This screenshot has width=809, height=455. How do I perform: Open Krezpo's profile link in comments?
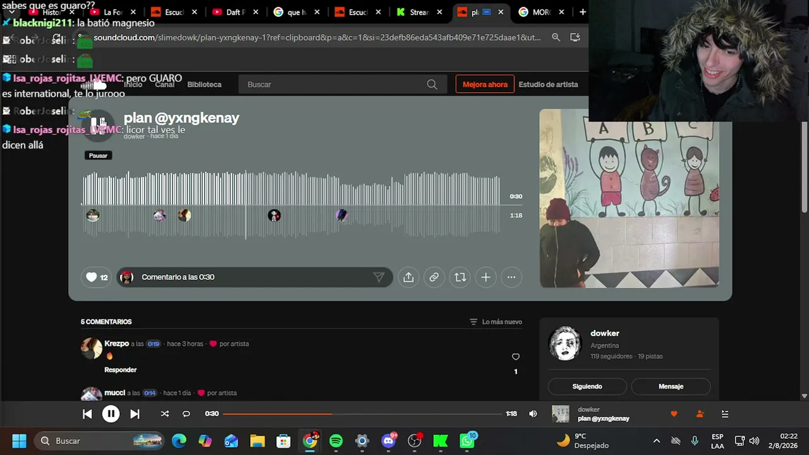117,344
